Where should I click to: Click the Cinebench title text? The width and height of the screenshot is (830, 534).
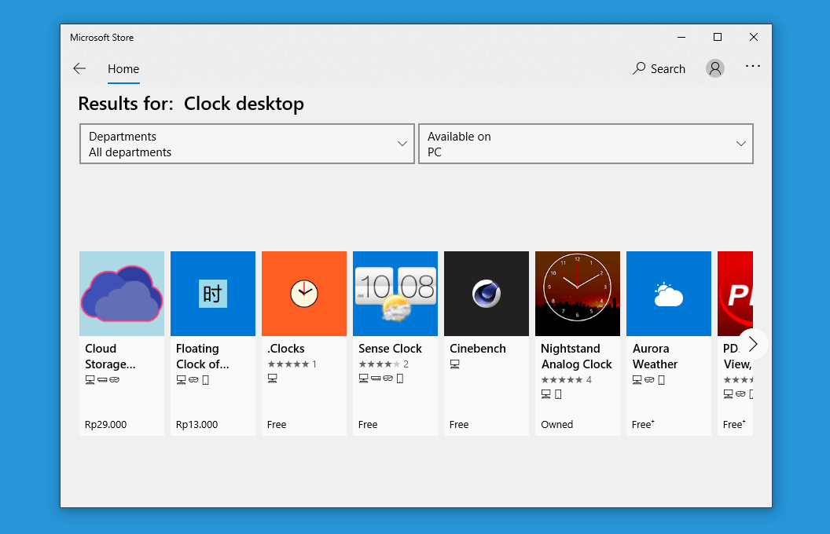pos(477,349)
